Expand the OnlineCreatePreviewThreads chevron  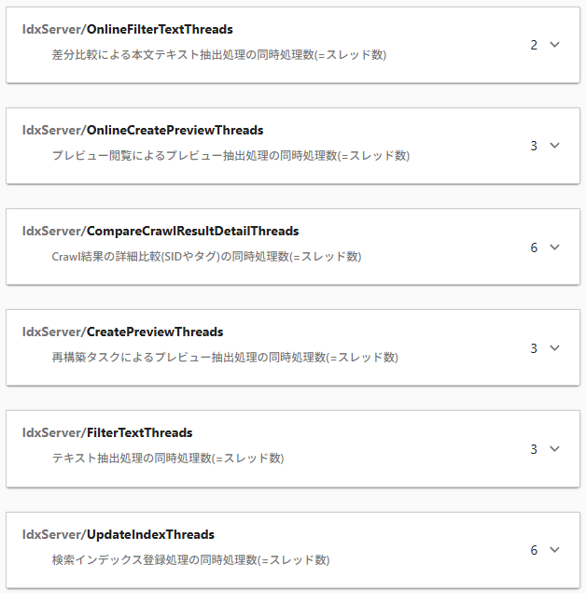click(x=555, y=145)
